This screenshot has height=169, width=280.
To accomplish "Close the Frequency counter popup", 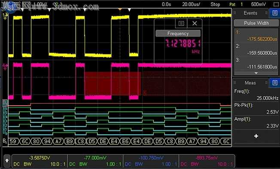I will [x=195, y=23].
